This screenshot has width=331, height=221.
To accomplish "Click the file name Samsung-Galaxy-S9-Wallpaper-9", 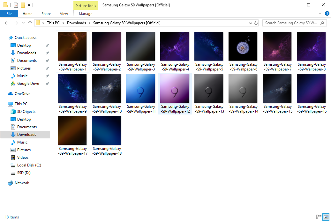I will tap(73, 109).
